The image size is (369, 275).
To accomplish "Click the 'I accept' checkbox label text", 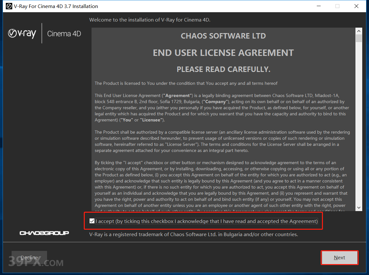I will (207, 221).
